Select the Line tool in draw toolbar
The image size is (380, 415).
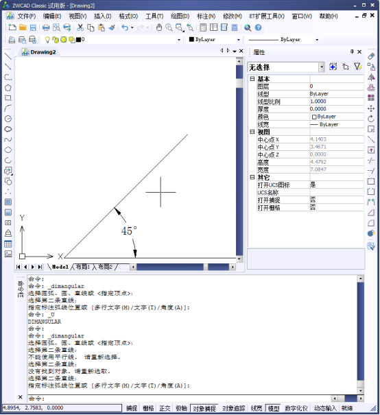tap(8, 56)
